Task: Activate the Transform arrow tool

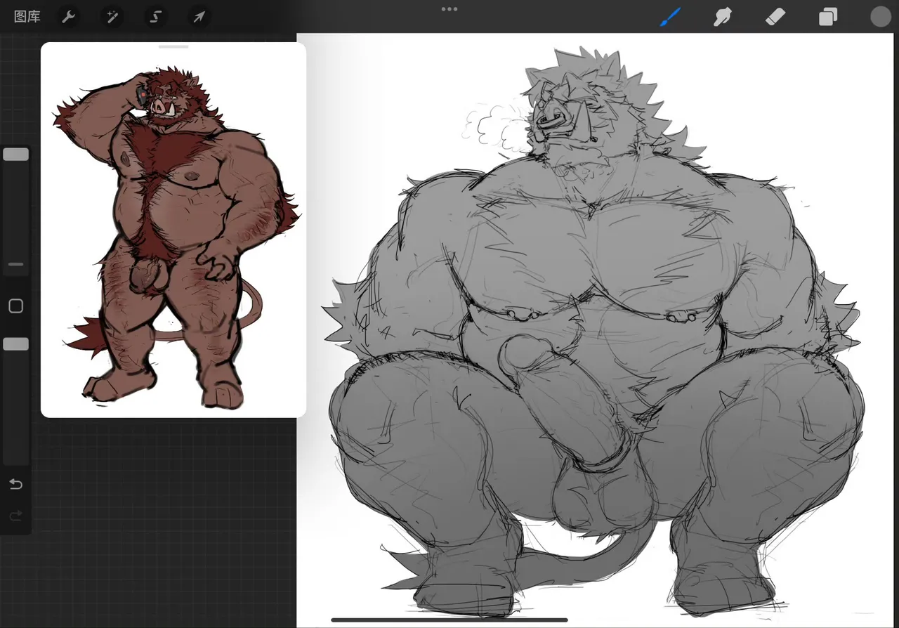Action: 199,16
